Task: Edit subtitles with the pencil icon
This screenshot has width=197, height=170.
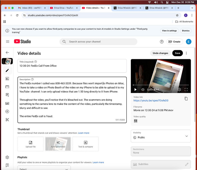Action: (x=187, y=164)
